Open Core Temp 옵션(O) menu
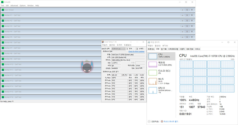 coord(112,45)
